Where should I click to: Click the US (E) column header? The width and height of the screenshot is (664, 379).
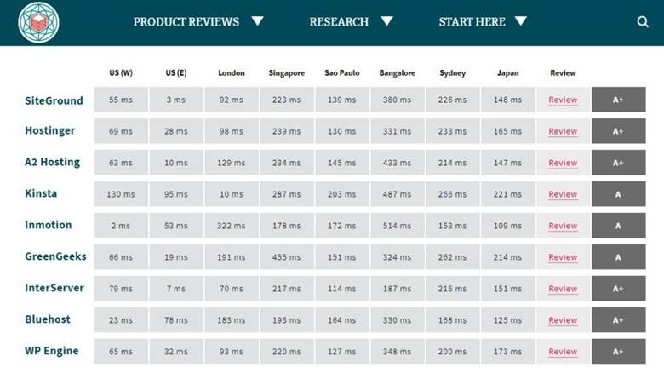[x=176, y=73]
